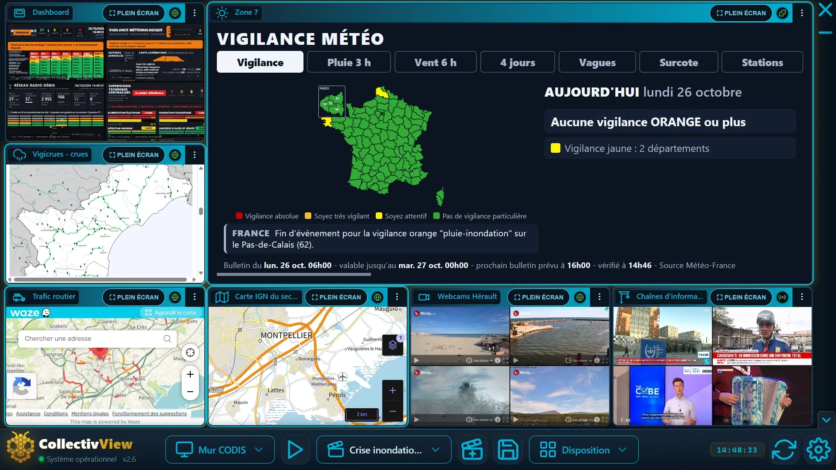The height and width of the screenshot is (470, 836).
Task: Zoom out on the IGN map
Action: 393,411
